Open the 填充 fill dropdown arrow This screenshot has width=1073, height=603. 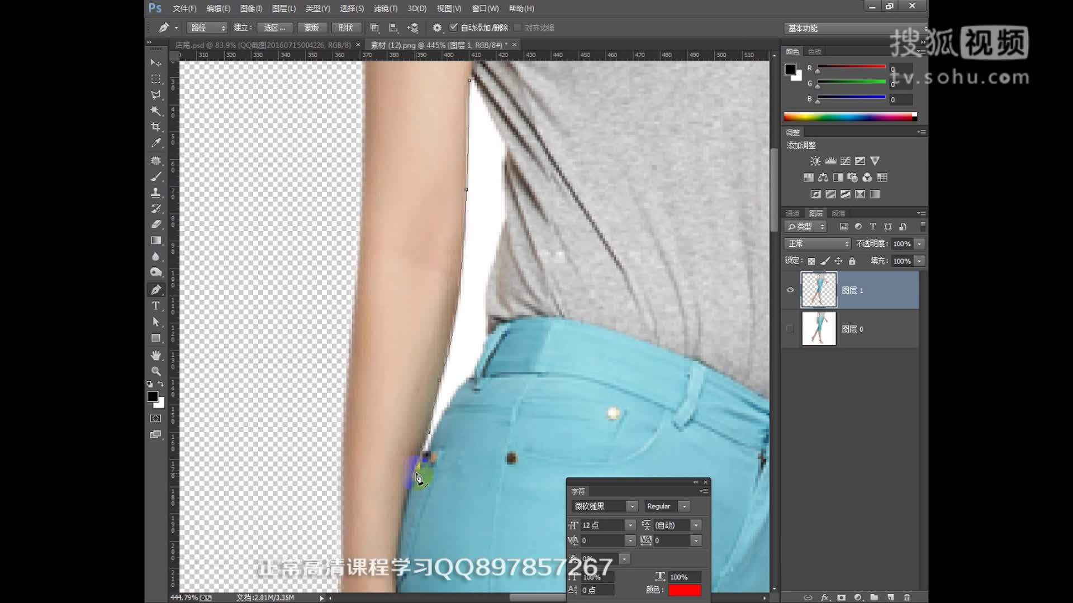[x=919, y=261]
